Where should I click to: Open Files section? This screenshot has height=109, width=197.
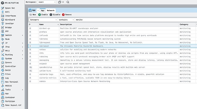8,74
